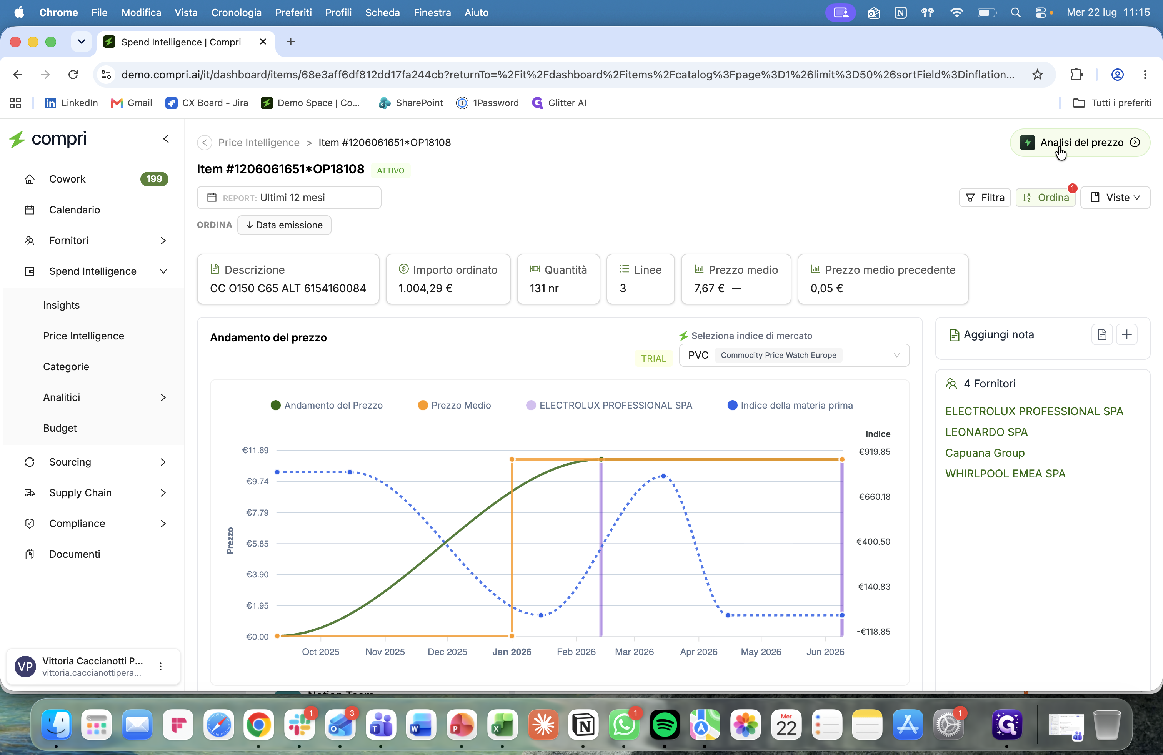The image size is (1163, 755).
Task: Go to Insights under Spend Intelligence
Action: click(x=61, y=305)
